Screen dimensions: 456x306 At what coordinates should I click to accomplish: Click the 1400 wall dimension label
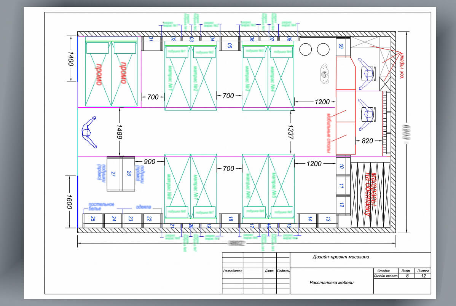point(71,59)
